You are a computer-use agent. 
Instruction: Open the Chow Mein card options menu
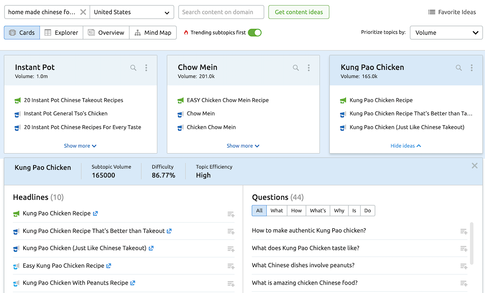click(309, 68)
